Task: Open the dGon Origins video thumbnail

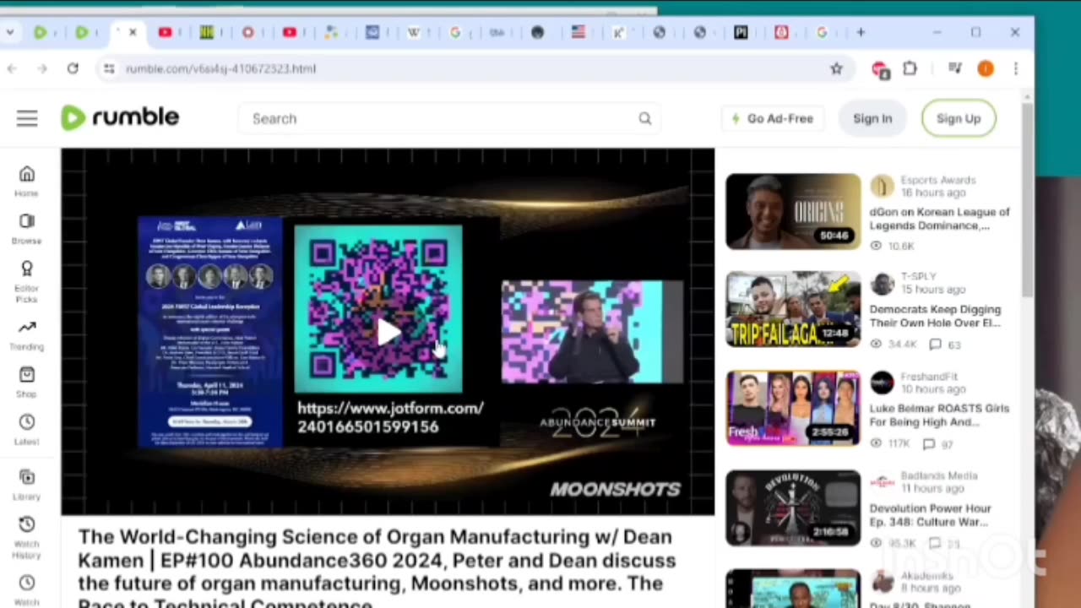Action: pos(793,211)
